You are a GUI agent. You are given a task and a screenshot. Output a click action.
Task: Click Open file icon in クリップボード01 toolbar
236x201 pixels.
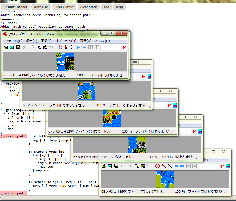(x=6, y=47)
